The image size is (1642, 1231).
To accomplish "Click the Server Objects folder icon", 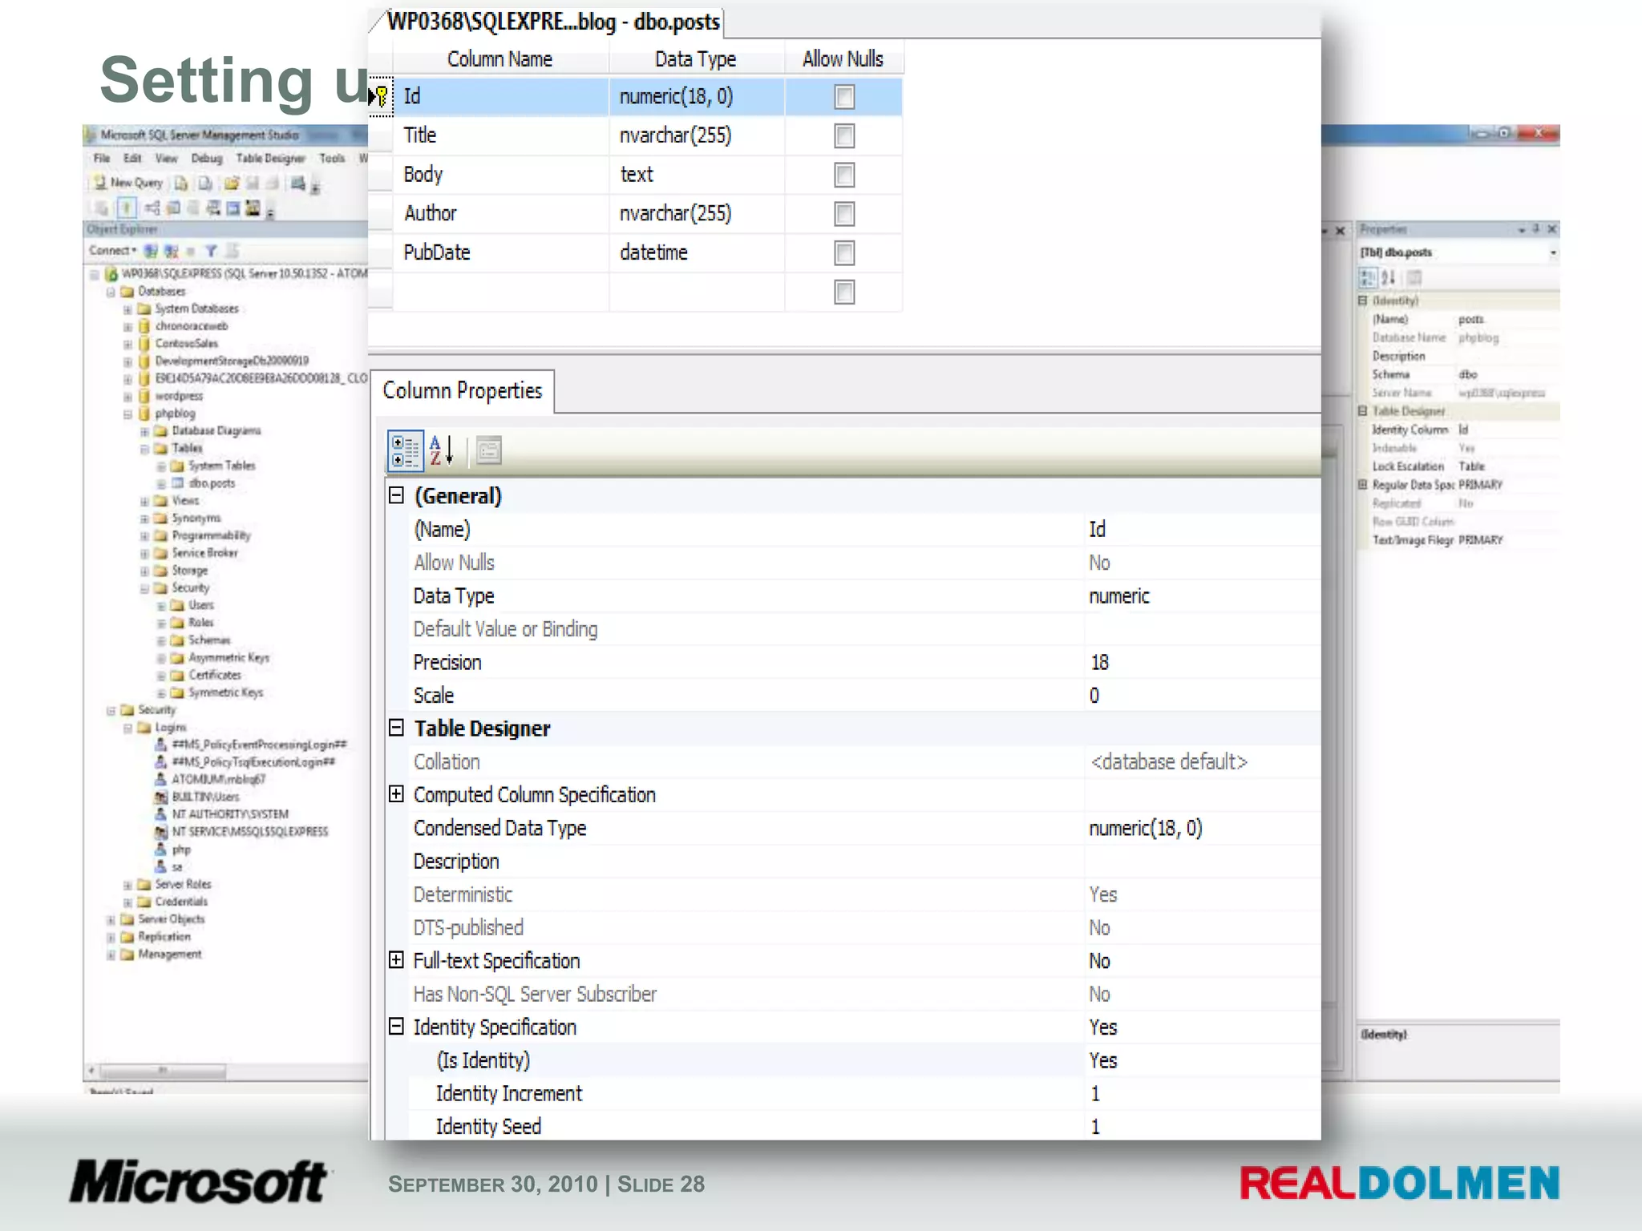I will [x=127, y=919].
